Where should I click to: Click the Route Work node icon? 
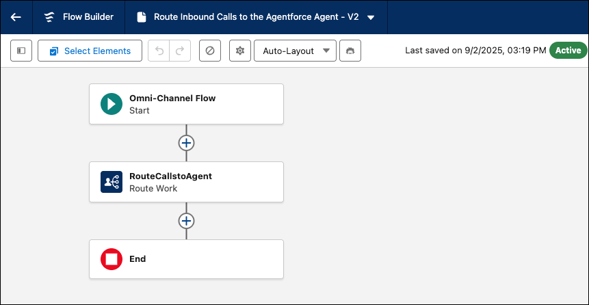tap(112, 182)
